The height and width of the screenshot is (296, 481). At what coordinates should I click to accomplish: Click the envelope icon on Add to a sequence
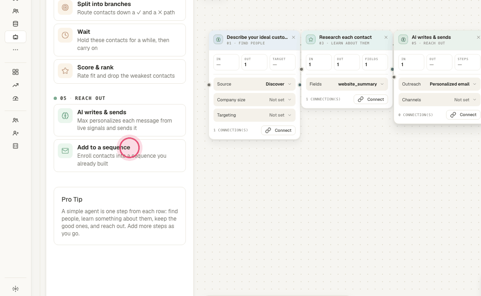click(65, 151)
